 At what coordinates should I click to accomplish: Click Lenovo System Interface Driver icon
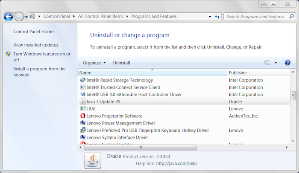click(82, 137)
